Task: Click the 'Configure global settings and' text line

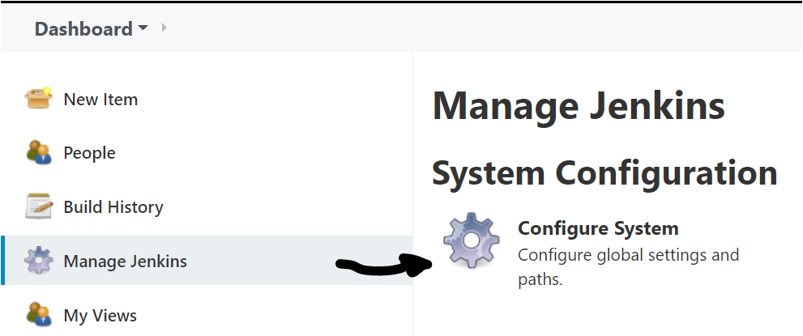Action: coord(628,255)
